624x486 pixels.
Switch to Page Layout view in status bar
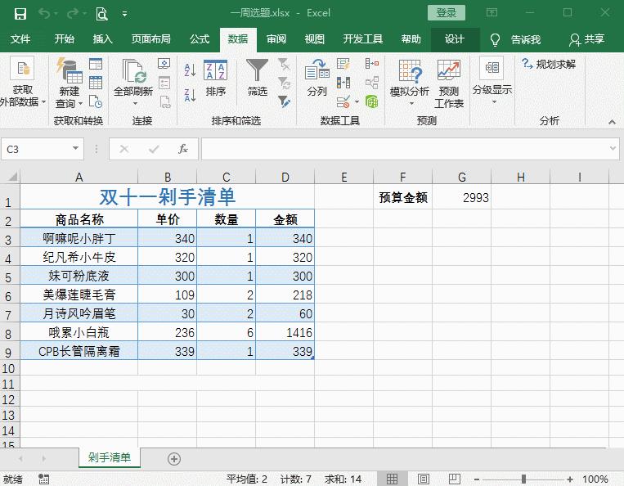(x=424, y=479)
